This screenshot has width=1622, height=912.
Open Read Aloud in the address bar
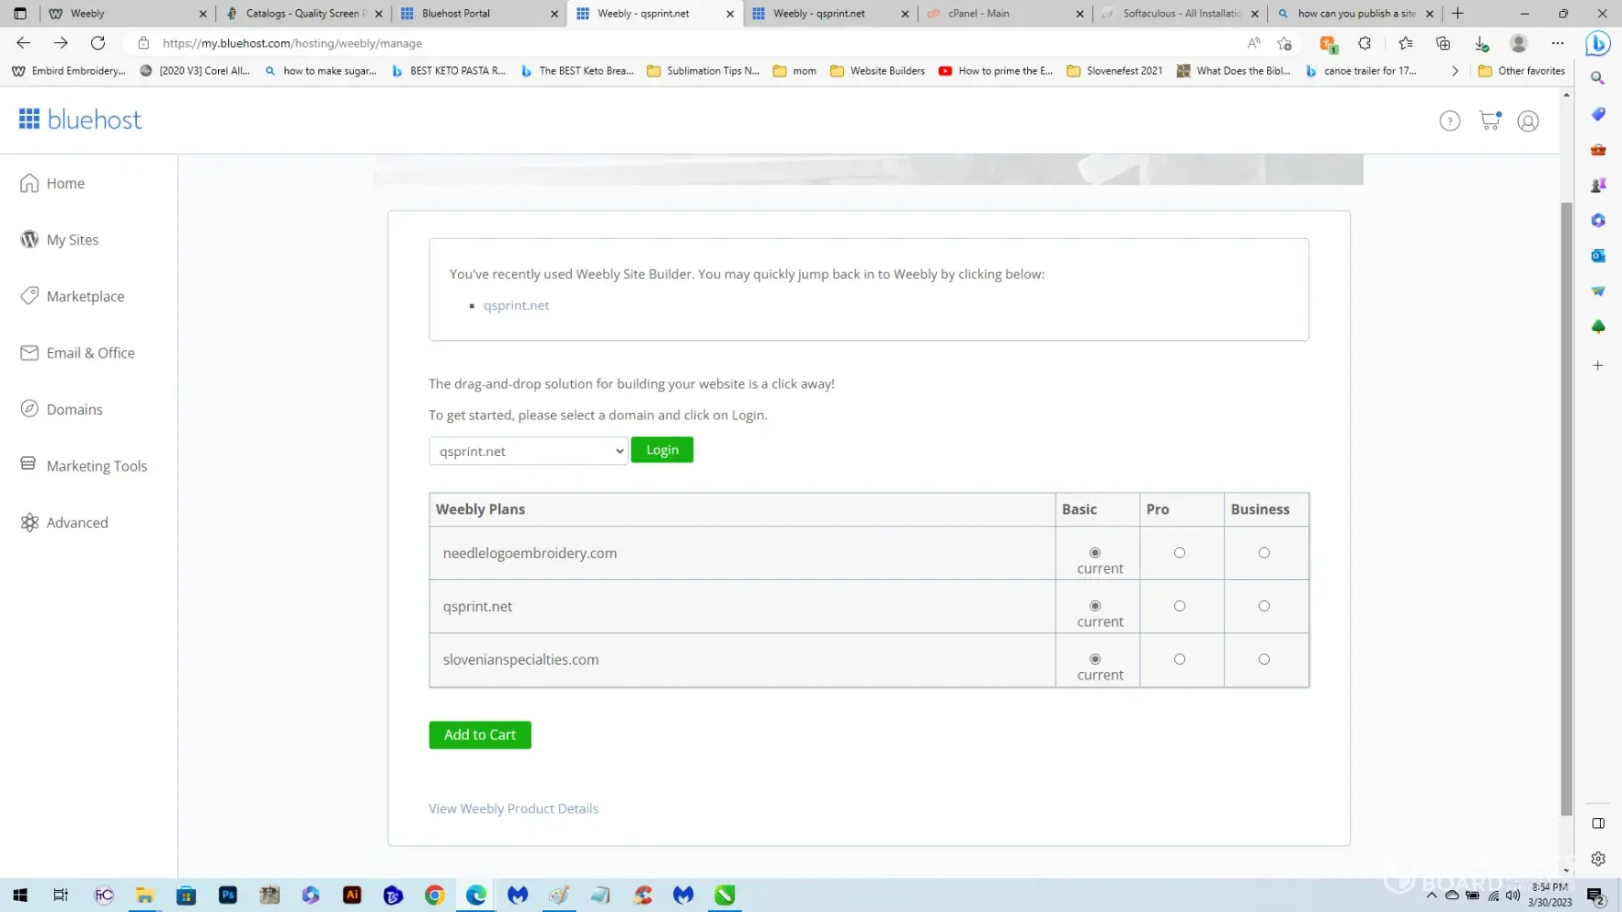(1253, 43)
